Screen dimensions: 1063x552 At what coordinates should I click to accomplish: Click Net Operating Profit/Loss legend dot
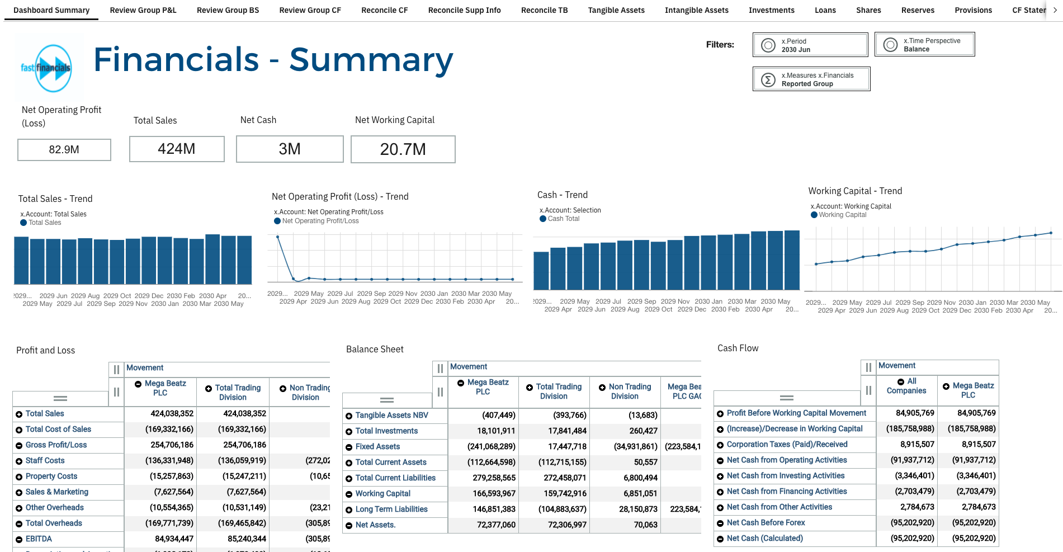pos(277,221)
